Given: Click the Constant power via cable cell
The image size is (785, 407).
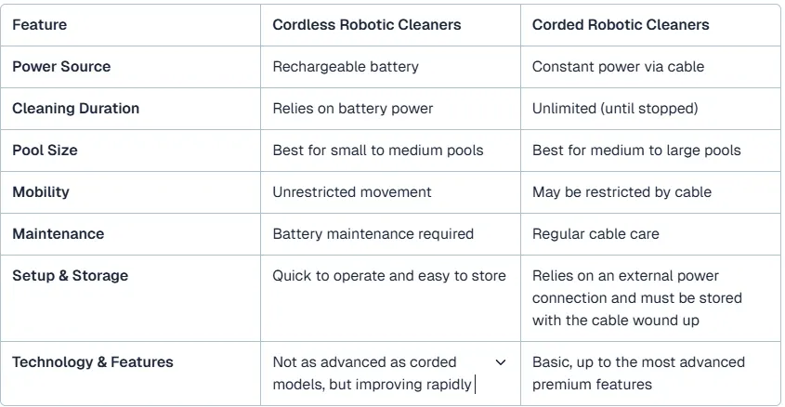Looking at the screenshot, I should [x=650, y=67].
